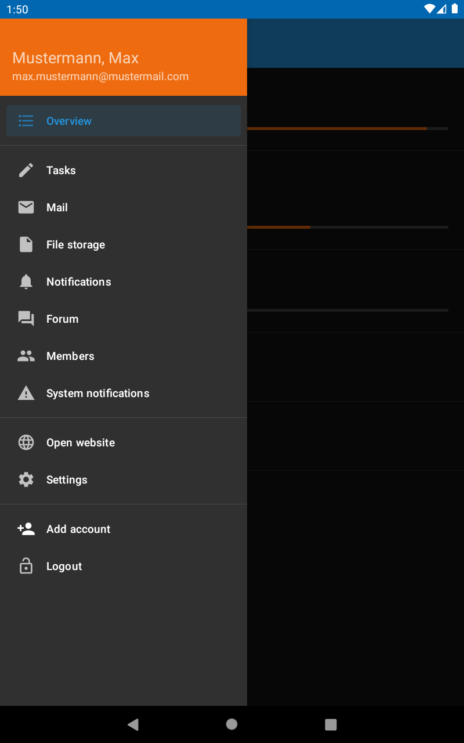Click the pencil icon next to Tasks
Viewport: 464px width, 743px height.
coord(26,170)
